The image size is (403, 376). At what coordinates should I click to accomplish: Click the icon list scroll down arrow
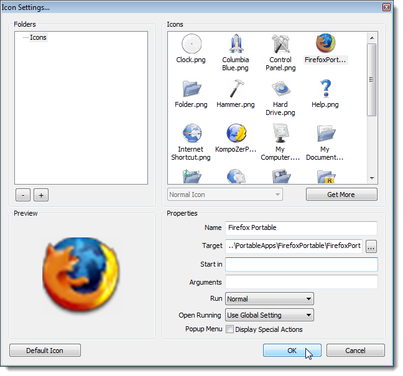click(x=372, y=178)
